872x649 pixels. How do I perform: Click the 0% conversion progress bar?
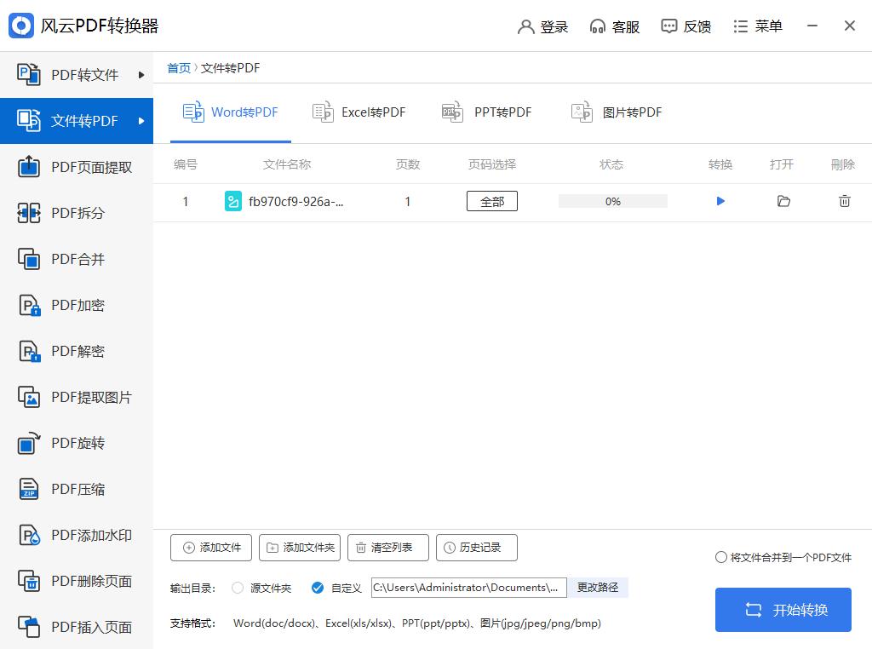611,201
